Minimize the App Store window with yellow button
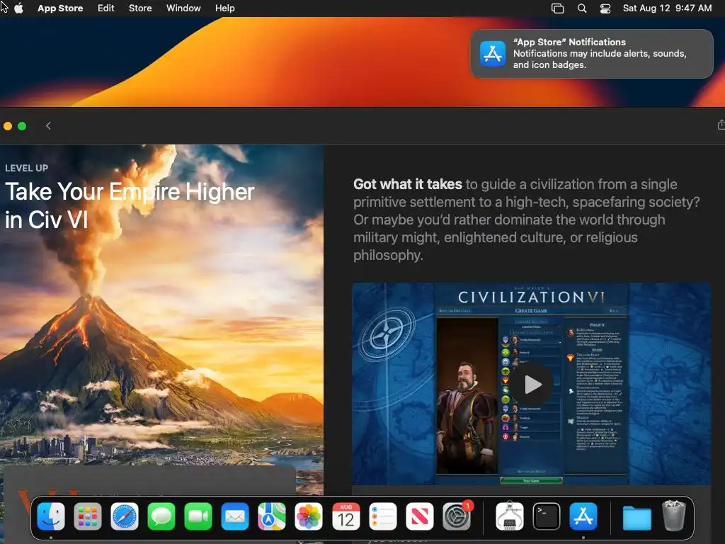Screen dimensions: 725x544 pos(7,126)
